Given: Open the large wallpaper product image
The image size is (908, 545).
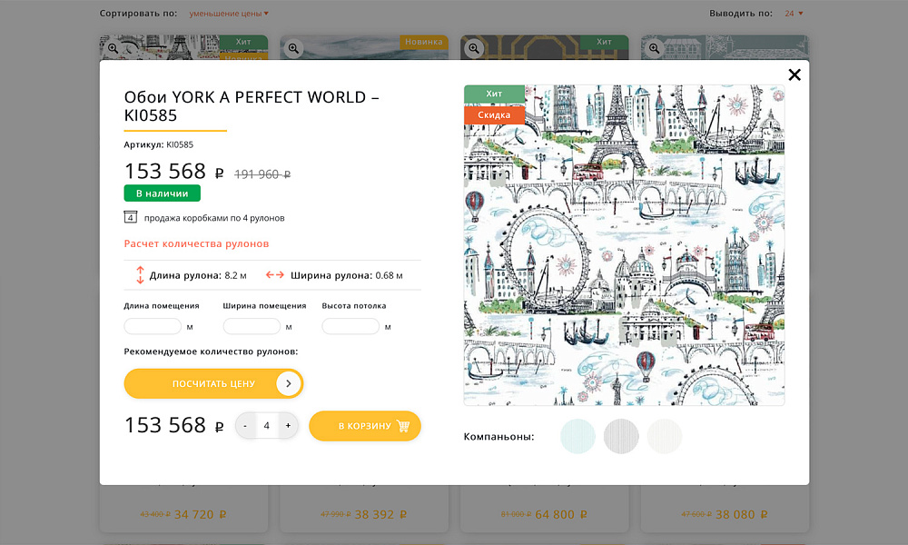Looking at the screenshot, I should click(x=625, y=245).
